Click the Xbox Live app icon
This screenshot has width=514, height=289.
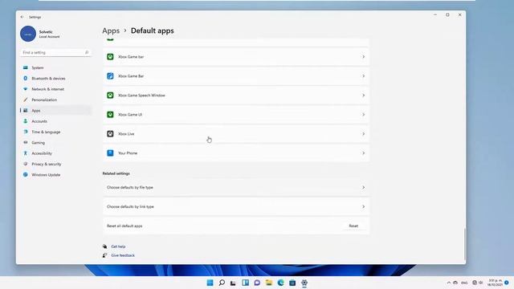pyautogui.click(x=110, y=134)
